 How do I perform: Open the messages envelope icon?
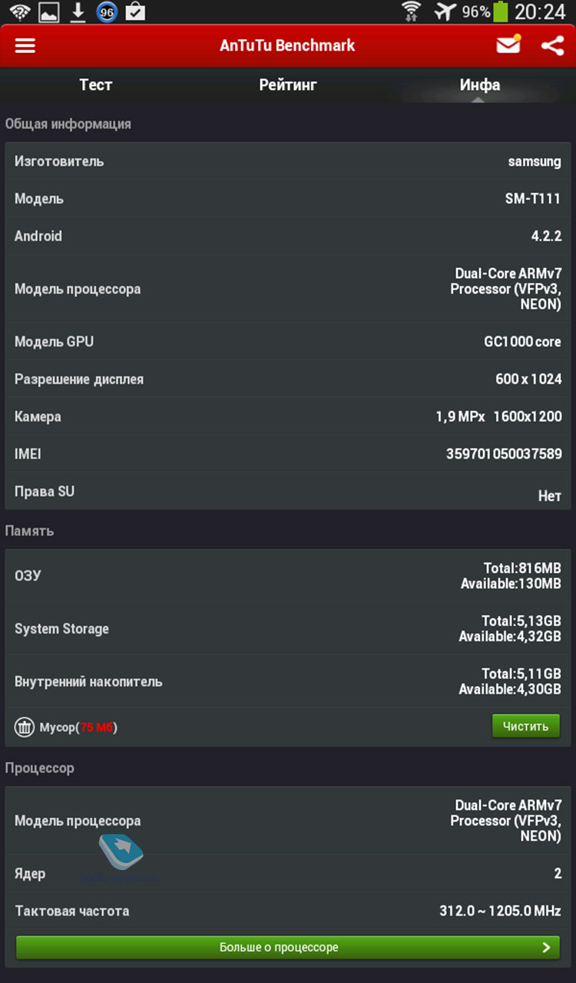click(508, 45)
